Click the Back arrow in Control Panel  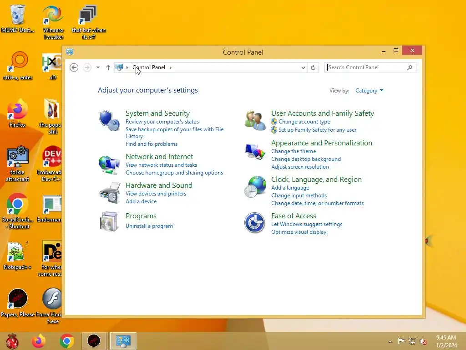pyautogui.click(x=74, y=67)
